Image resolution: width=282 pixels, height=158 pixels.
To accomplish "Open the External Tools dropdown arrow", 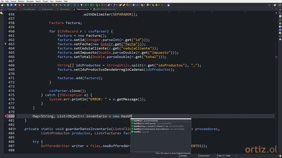I will tap(105, 5).
